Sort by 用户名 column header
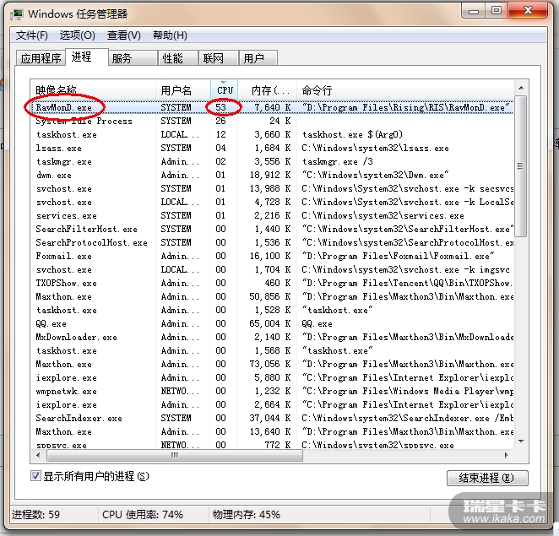The image size is (559, 536). coord(183,90)
